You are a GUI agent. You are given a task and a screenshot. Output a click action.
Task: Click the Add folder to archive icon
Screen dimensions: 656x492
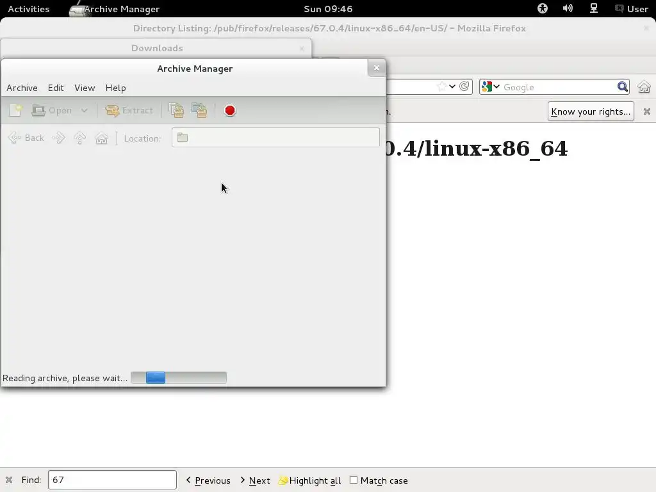[x=200, y=110]
